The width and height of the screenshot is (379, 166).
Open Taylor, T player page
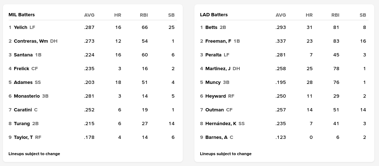click(23, 137)
